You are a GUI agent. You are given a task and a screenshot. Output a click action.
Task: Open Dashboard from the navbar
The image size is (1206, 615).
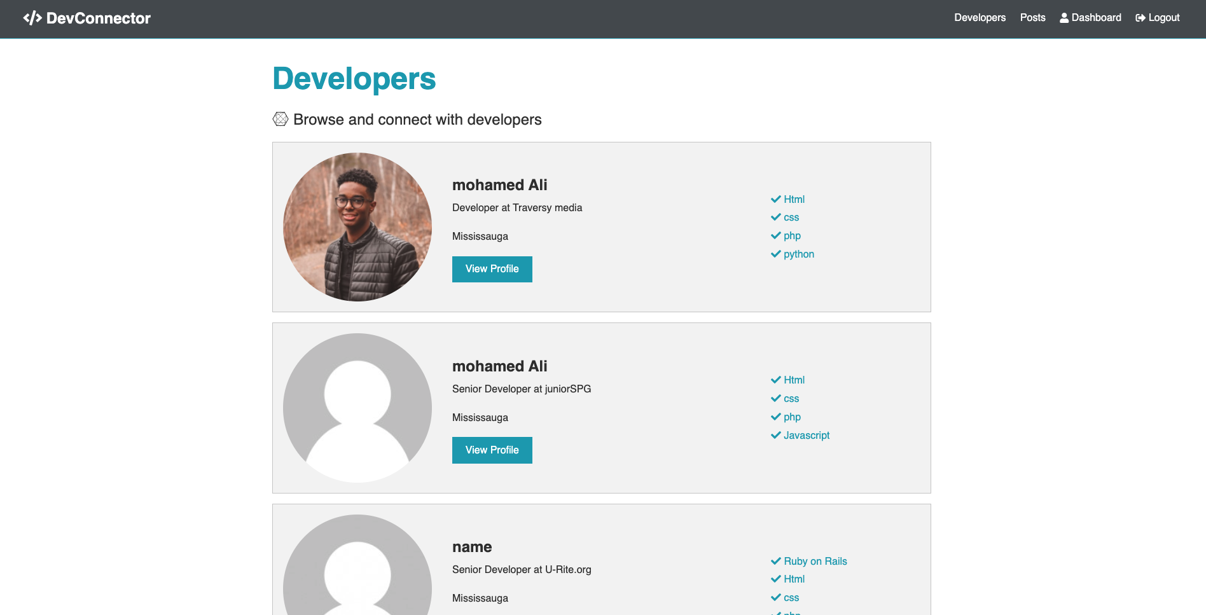[x=1095, y=17]
